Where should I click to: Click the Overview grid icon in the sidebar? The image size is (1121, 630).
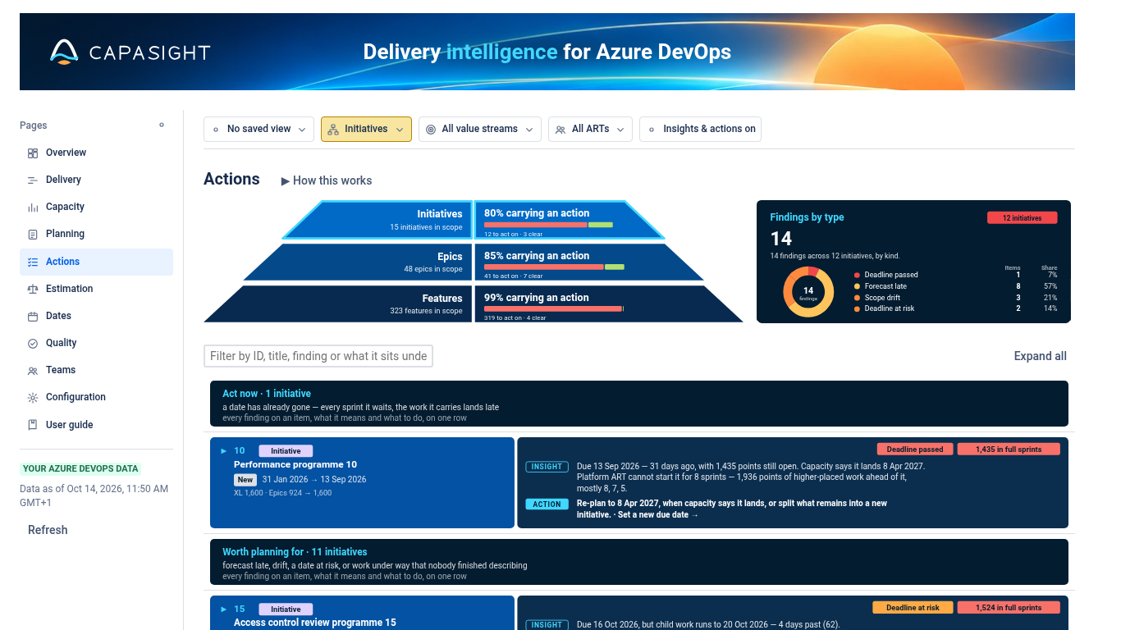(33, 153)
